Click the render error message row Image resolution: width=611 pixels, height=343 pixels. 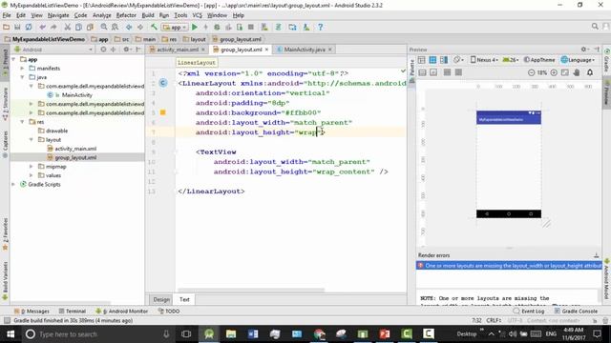(509, 266)
